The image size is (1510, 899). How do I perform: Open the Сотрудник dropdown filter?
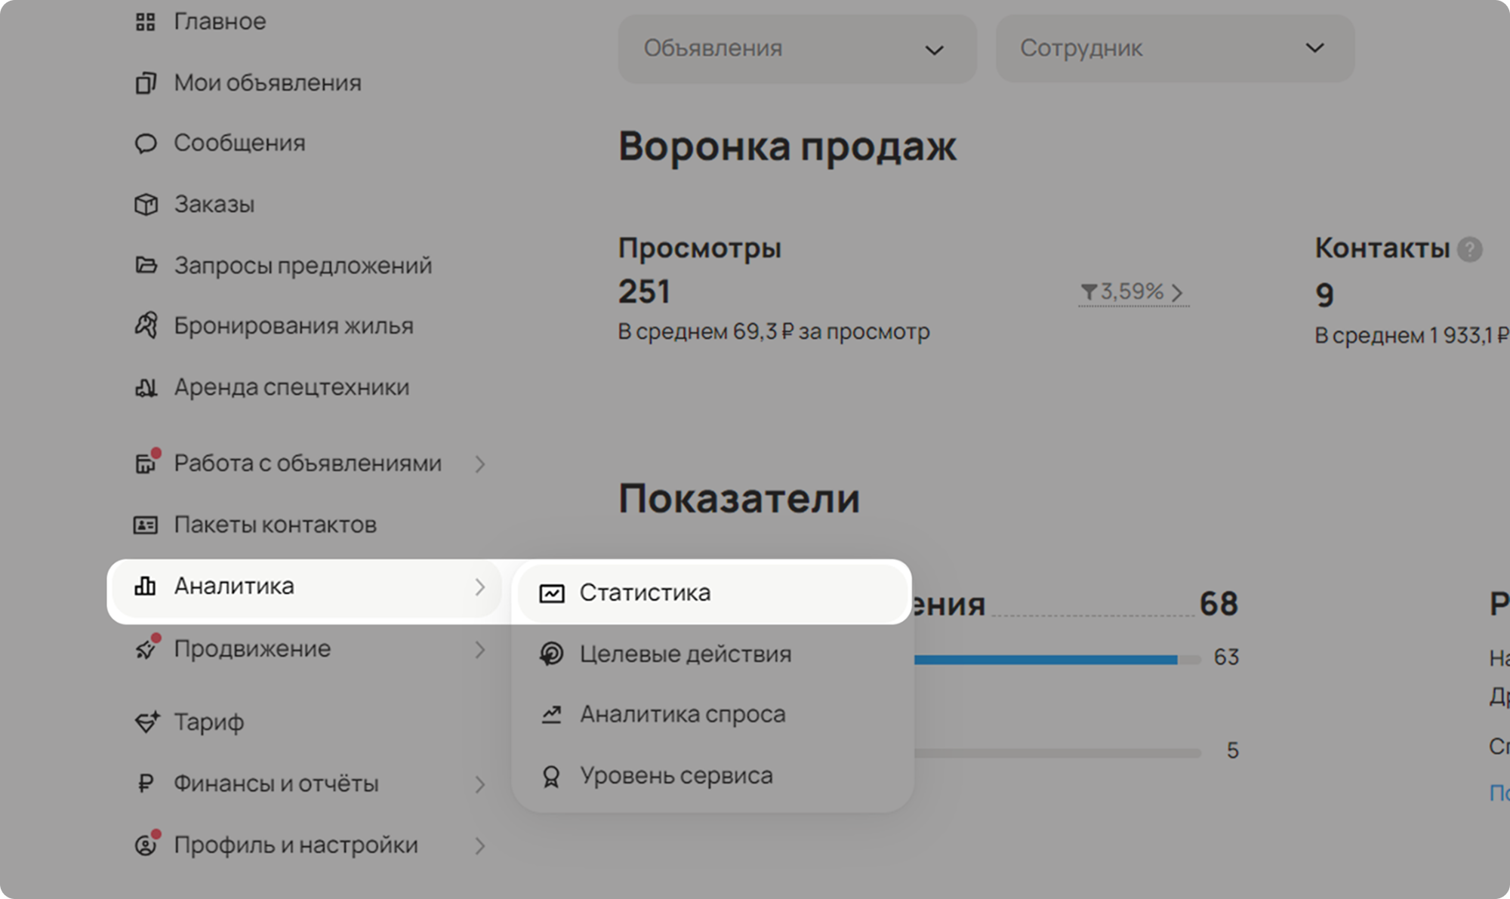coord(1175,48)
